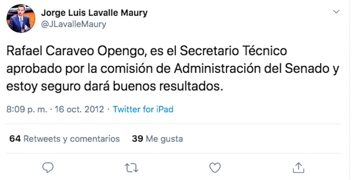Retweet this post using the arrows icon
353x180 pixels.
click(x=131, y=168)
